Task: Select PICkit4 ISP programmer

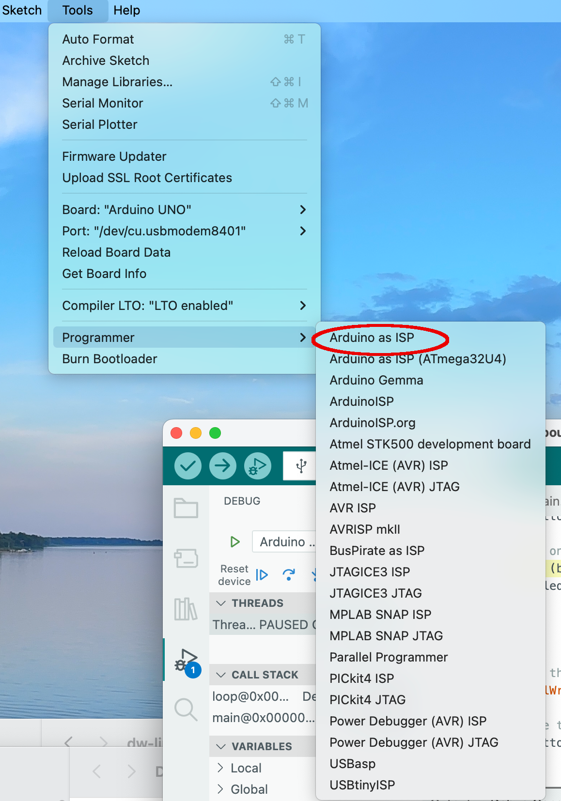Action: pos(431,678)
